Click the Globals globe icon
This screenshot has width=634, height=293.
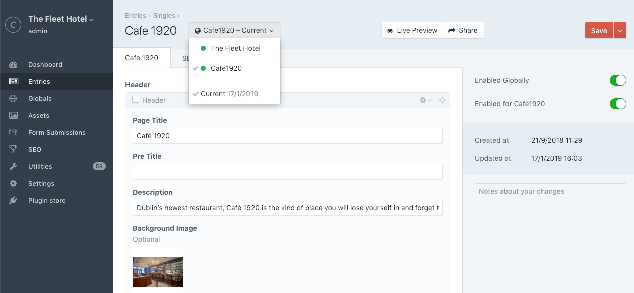[x=13, y=99]
